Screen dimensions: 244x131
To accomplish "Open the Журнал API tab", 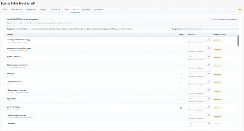I will click(x=86, y=10).
